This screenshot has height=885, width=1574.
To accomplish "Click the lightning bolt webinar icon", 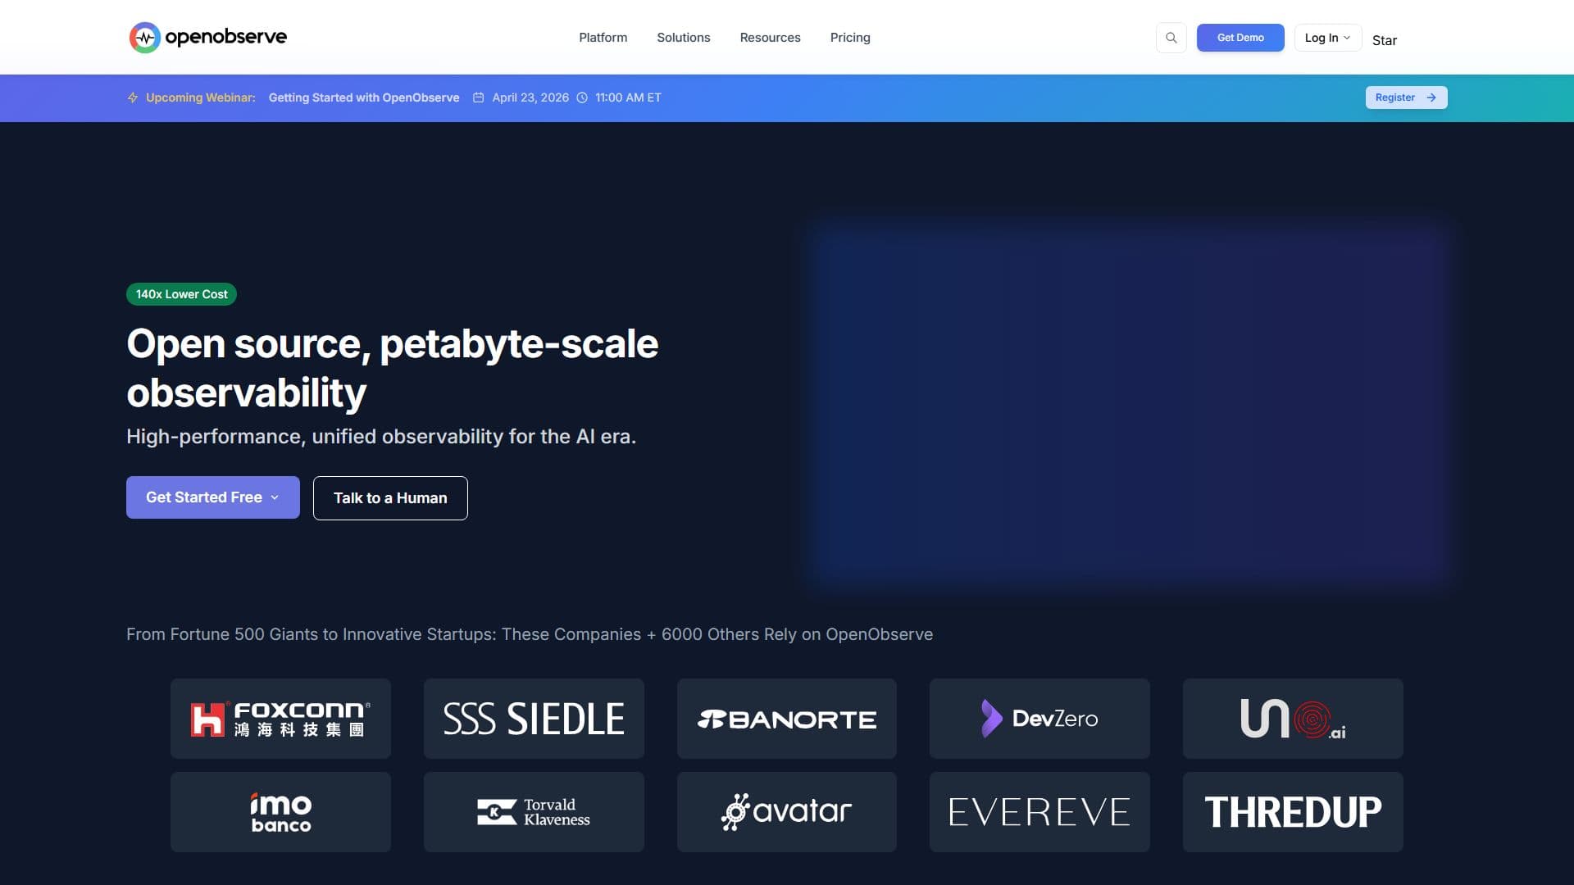I will point(133,98).
